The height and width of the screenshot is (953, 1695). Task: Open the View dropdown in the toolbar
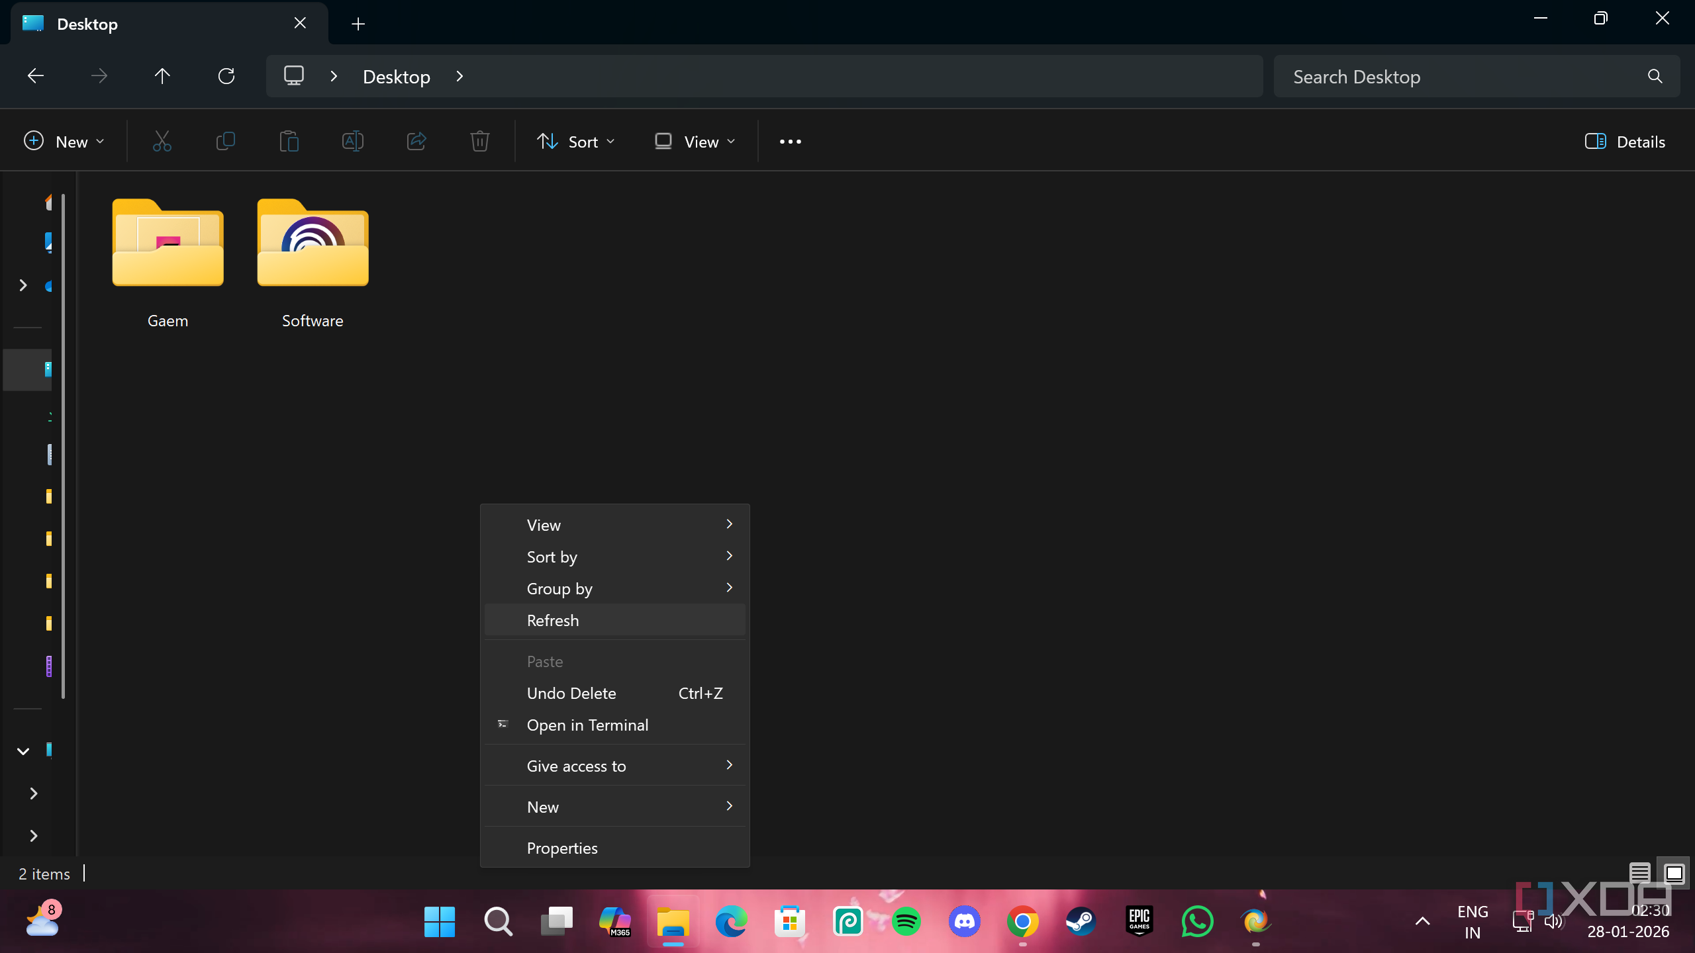(x=695, y=142)
